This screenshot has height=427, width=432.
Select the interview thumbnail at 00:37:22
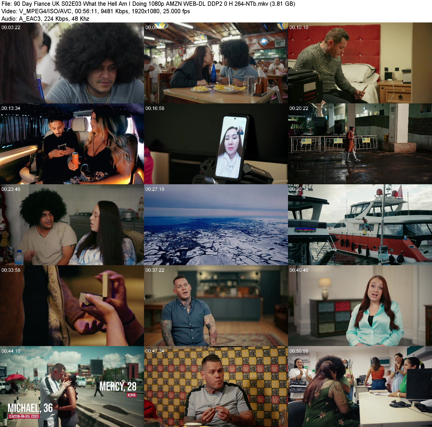[216, 305]
